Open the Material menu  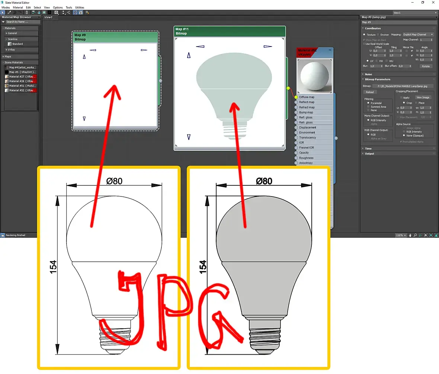(18, 7)
